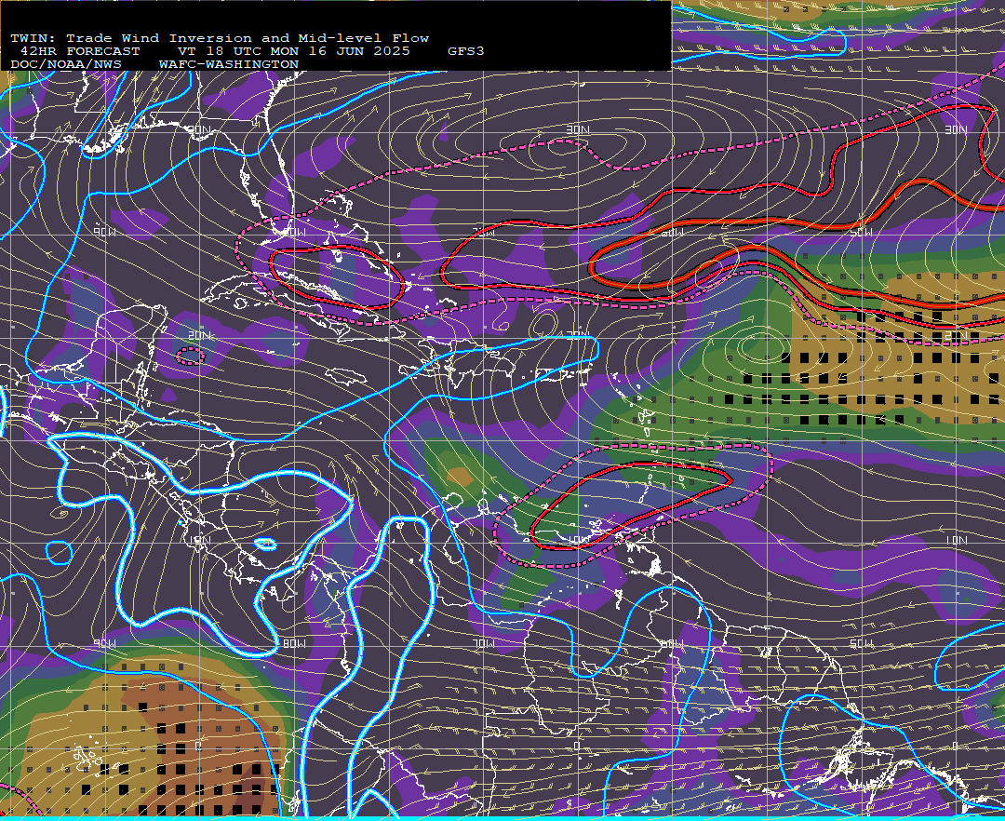1005x821 pixels.
Task: Select the "WAFC-WASHINGTON" text in the header
Action: click(228, 64)
